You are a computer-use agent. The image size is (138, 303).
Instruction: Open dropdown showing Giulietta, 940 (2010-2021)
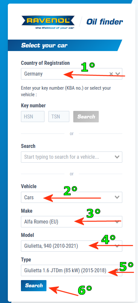72,246
